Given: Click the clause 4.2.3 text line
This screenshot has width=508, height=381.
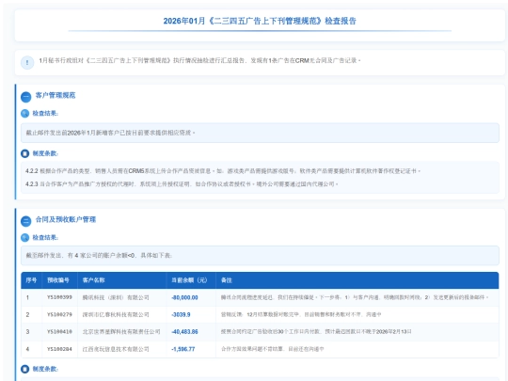Looking at the screenshot, I should pos(182,184).
